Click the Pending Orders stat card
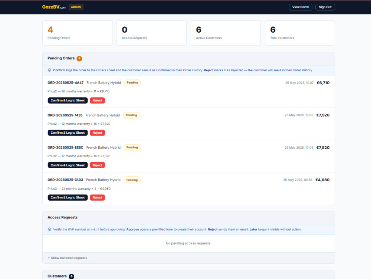371x279 pixels. (78, 33)
